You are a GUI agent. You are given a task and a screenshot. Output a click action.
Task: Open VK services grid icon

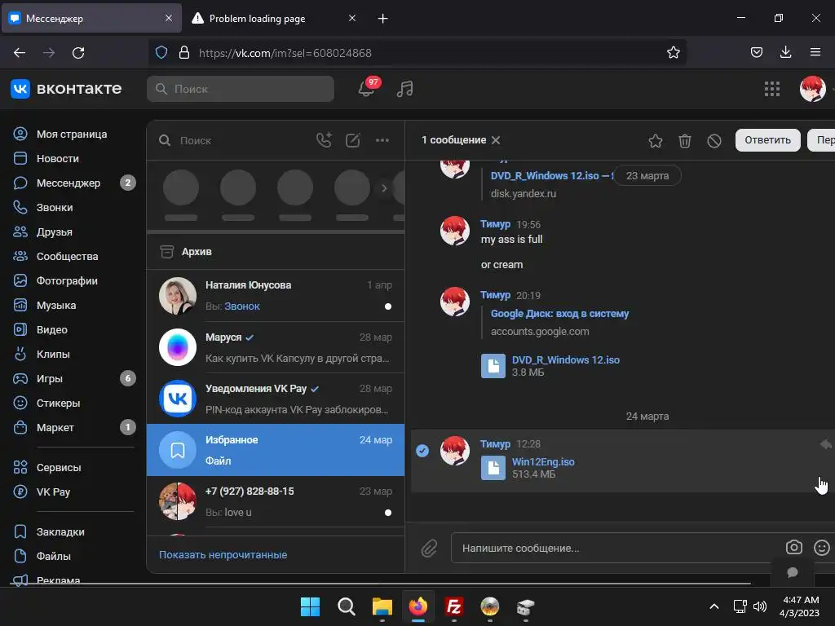771,89
